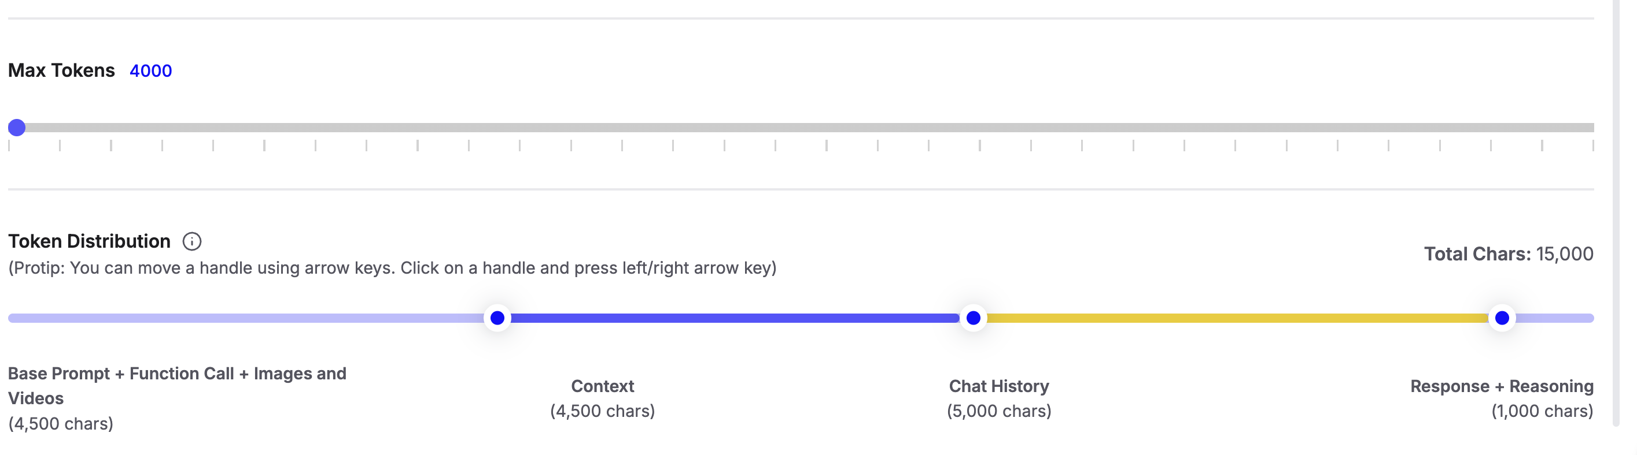The image size is (1637, 455).
Task: Click the blue 4000 max tokens value
Action: 150,71
